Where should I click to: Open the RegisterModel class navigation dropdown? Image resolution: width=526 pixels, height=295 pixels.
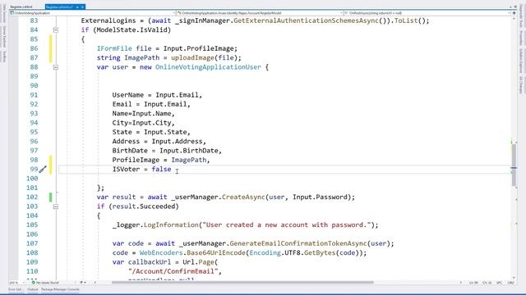click(x=260, y=13)
